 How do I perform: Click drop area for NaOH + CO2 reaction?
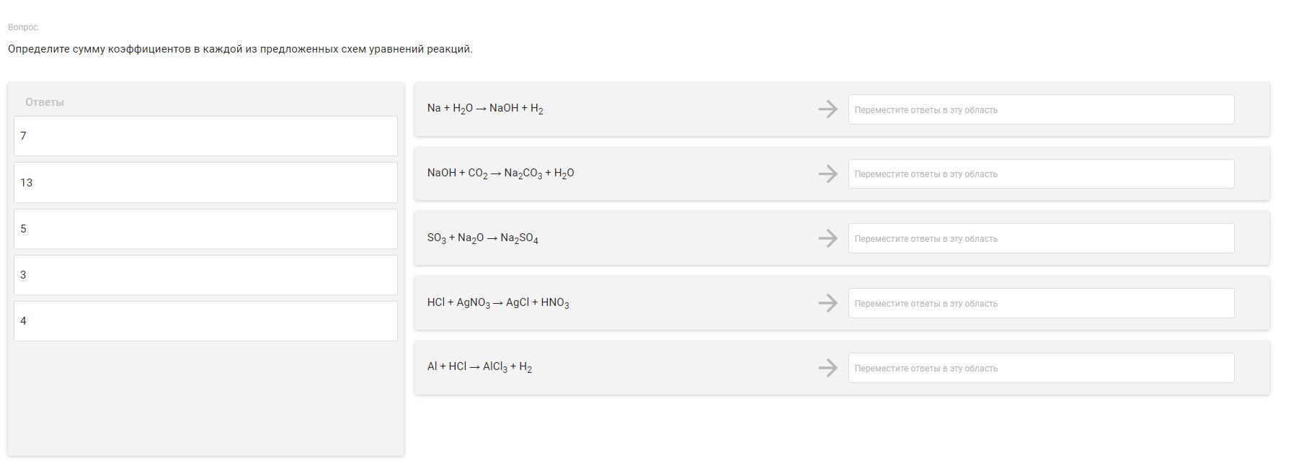point(1041,173)
